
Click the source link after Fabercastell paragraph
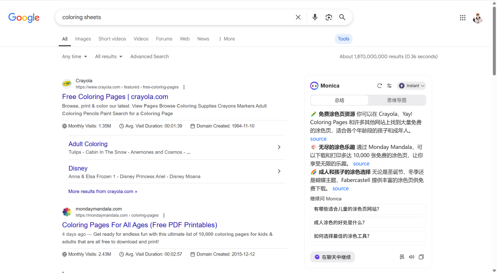point(341,188)
